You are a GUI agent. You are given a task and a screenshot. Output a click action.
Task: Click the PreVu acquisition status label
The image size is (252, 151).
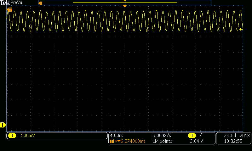[x=16, y=3]
